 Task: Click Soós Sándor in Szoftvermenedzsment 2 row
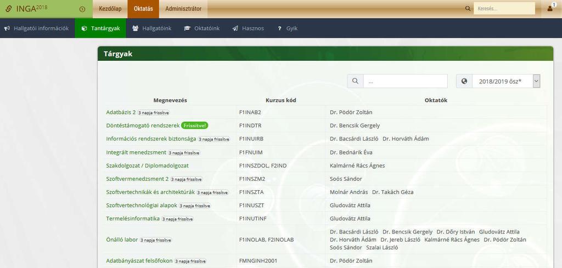click(346, 179)
